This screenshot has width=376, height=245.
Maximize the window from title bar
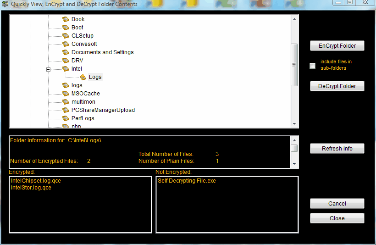(350, 3)
